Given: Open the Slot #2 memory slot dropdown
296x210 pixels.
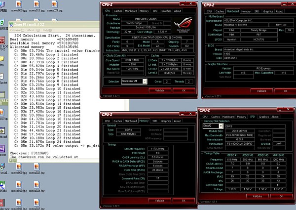Looking at the screenshot, I should tap(221, 126).
